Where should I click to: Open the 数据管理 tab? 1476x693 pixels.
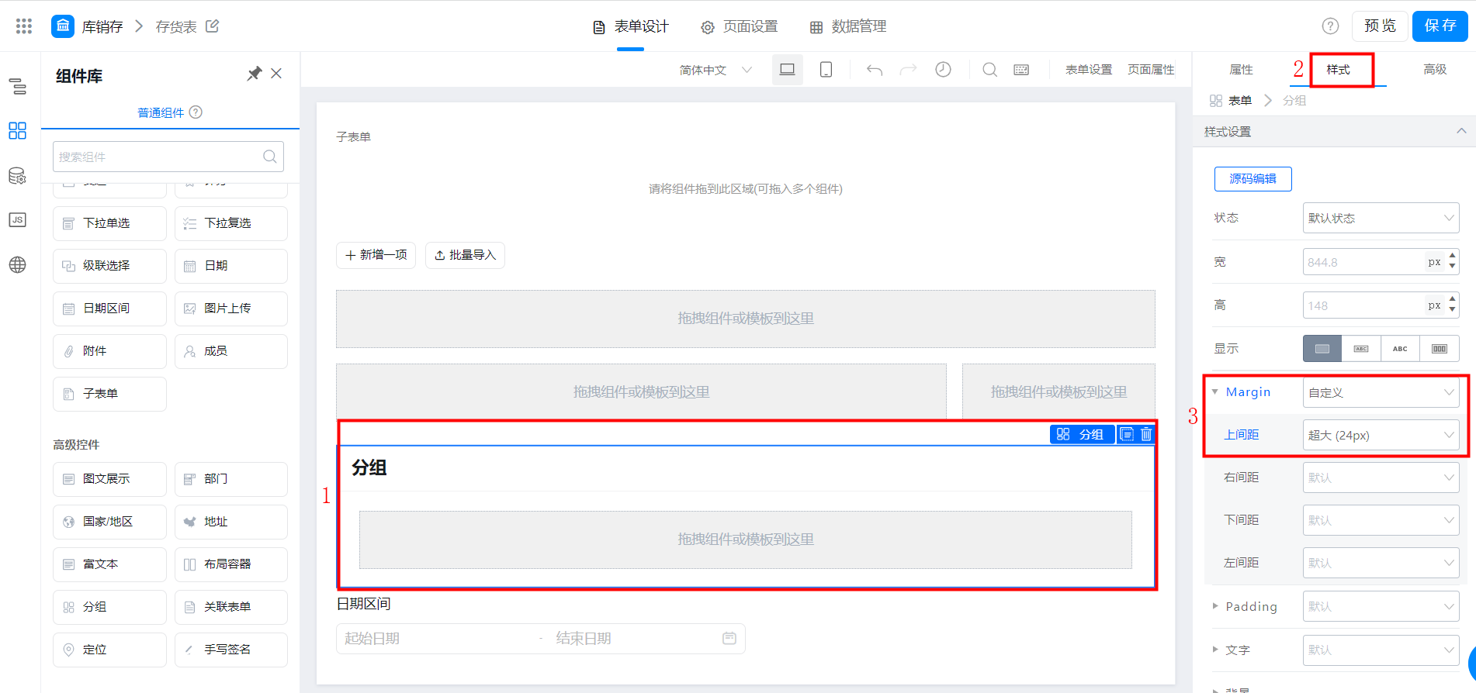point(848,27)
